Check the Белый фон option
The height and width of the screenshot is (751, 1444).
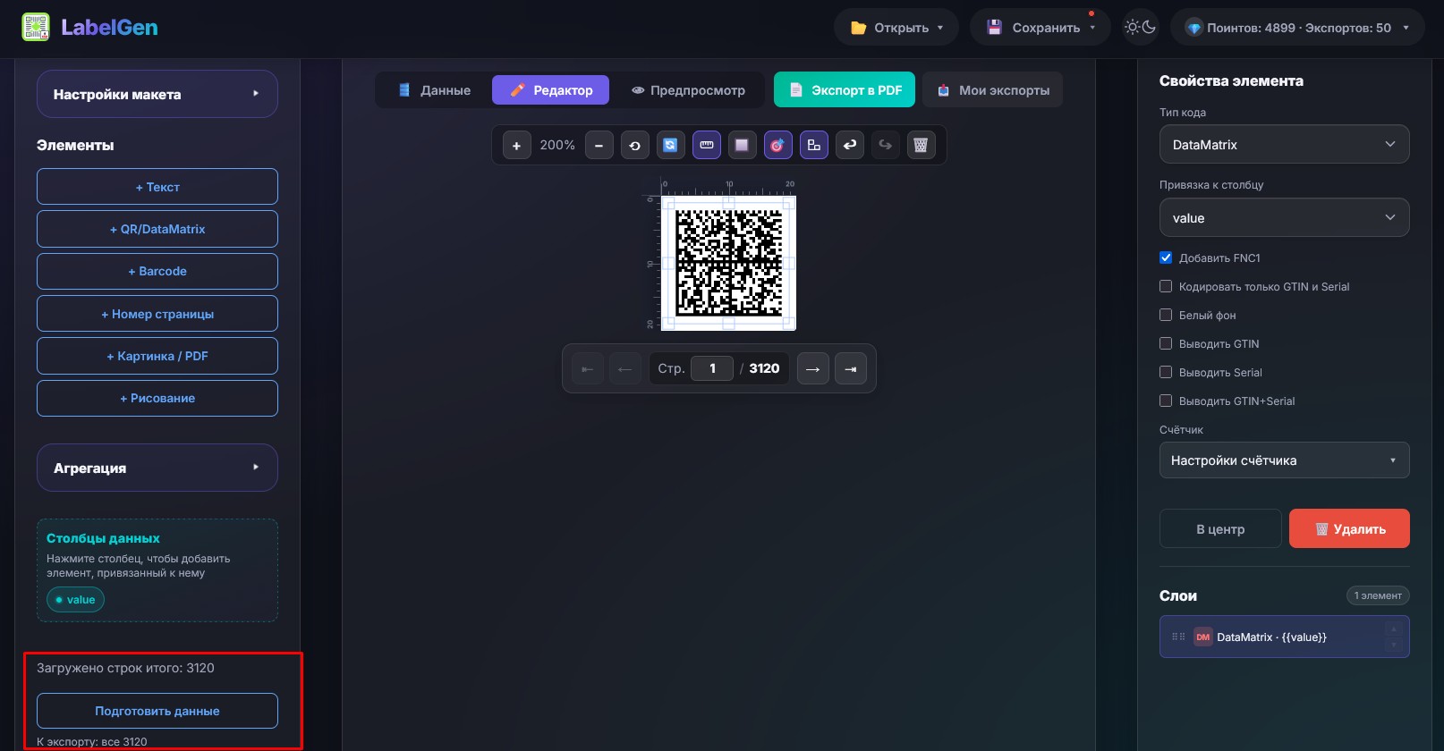(1166, 315)
